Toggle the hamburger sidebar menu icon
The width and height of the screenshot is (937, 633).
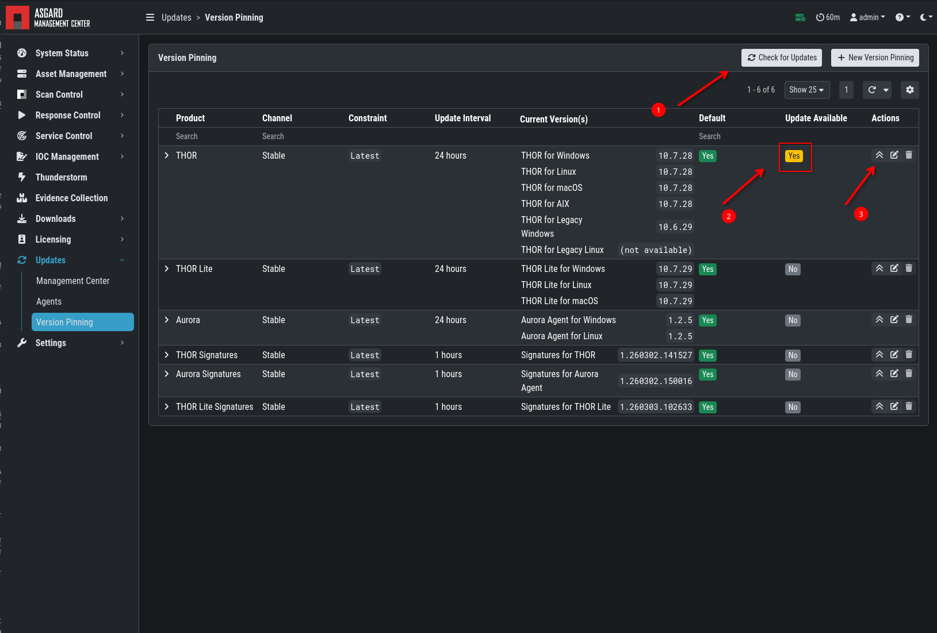click(x=150, y=17)
